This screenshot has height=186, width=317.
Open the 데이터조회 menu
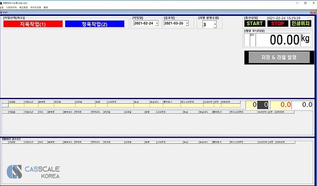[x=35, y=7]
